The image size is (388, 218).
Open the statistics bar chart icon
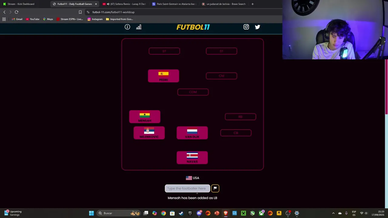(x=139, y=27)
